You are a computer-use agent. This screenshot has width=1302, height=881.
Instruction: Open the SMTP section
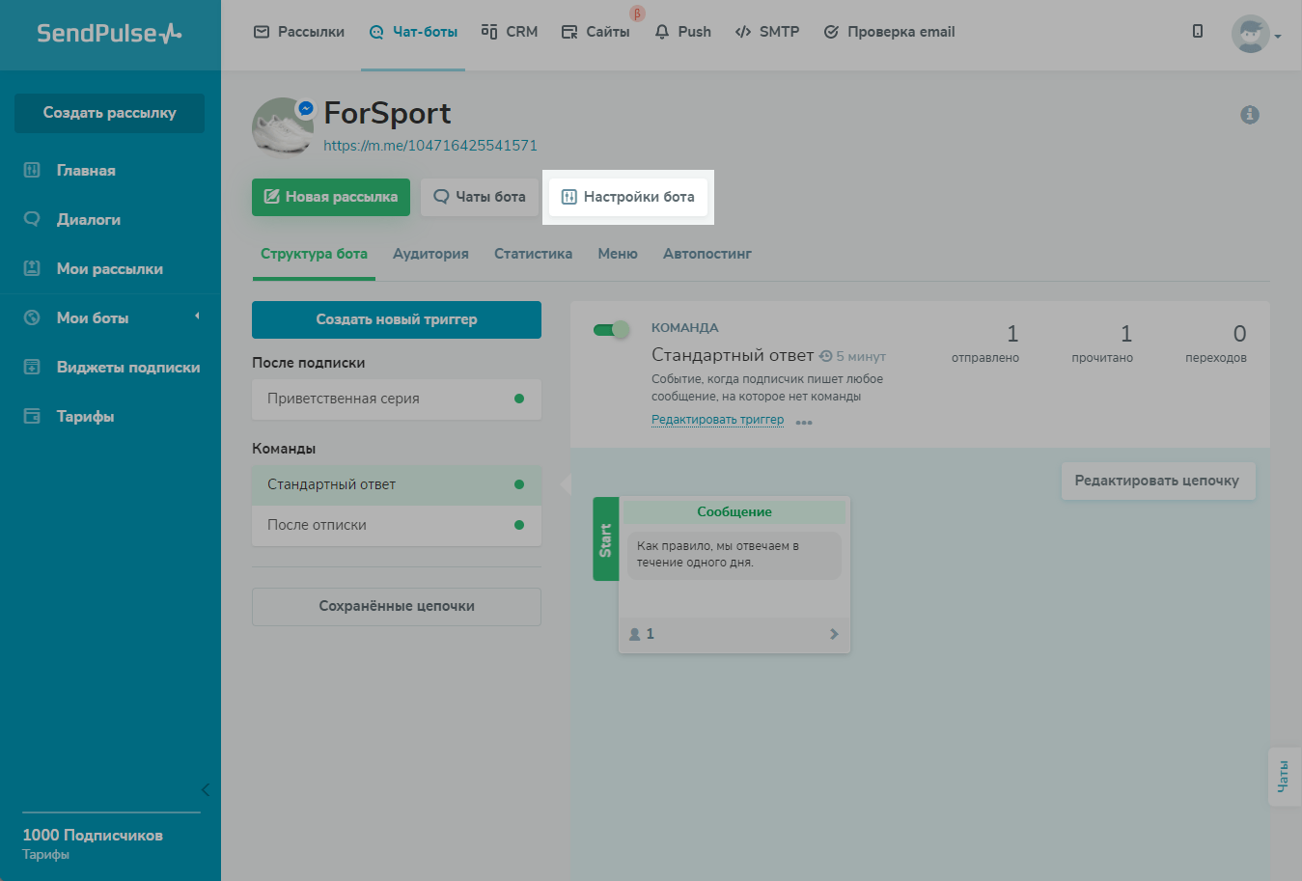click(x=767, y=32)
